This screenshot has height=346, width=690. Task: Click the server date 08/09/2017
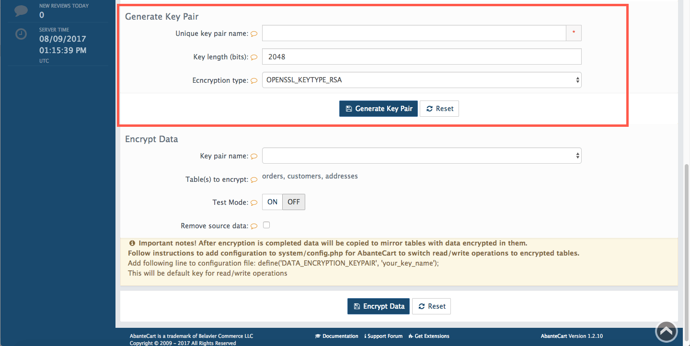[x=63, y=39]
